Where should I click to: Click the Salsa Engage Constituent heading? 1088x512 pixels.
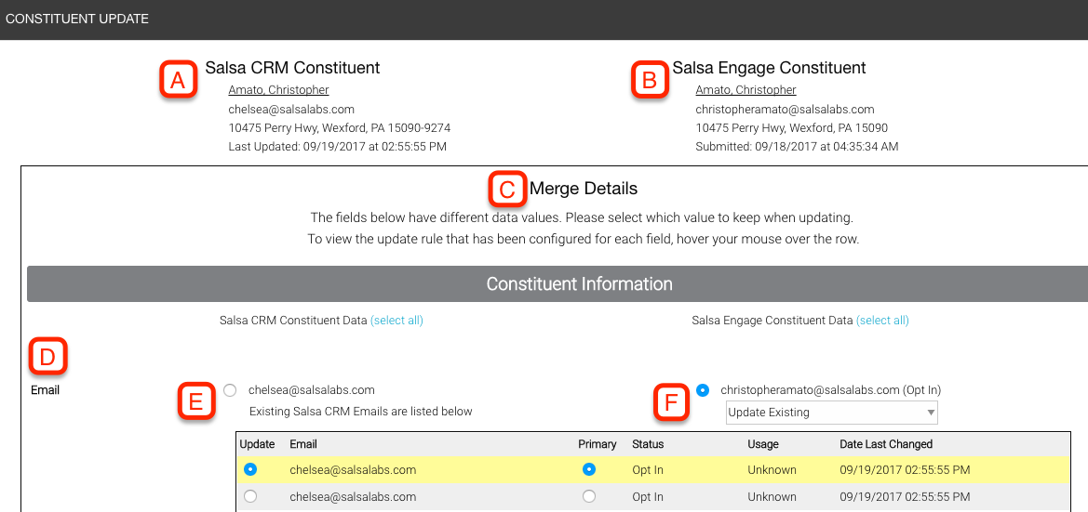coord(769,68)
